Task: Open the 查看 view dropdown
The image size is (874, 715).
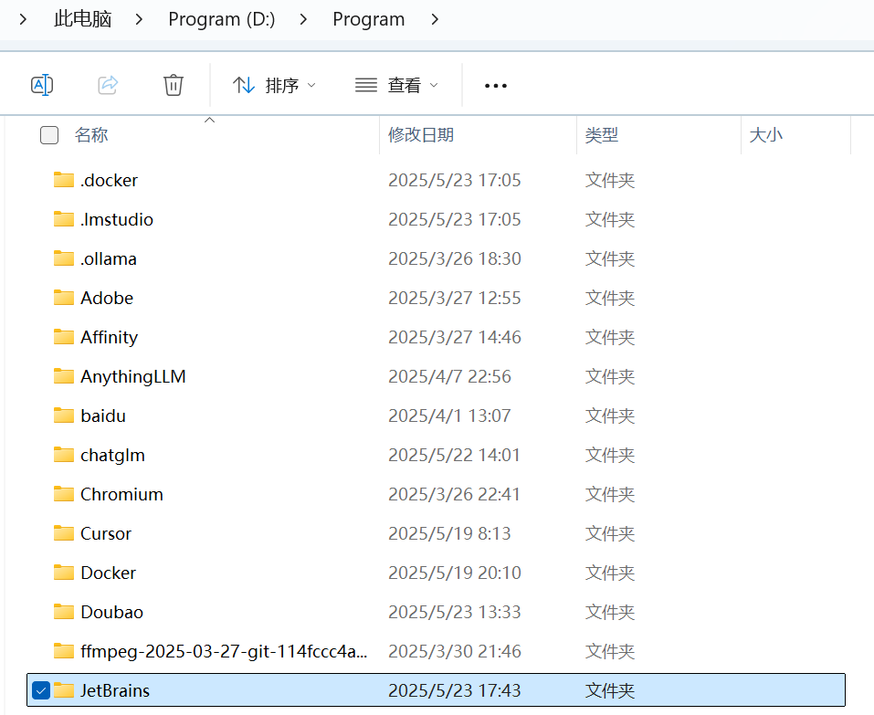Action: click(x=397, y=85)
